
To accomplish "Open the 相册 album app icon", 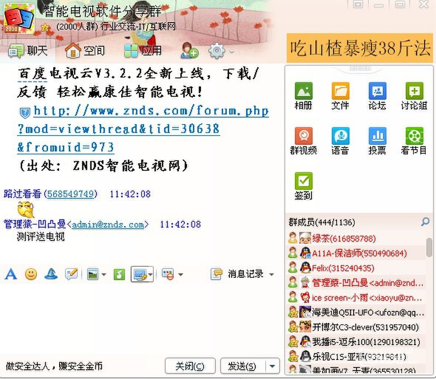I will pos(303,96).
